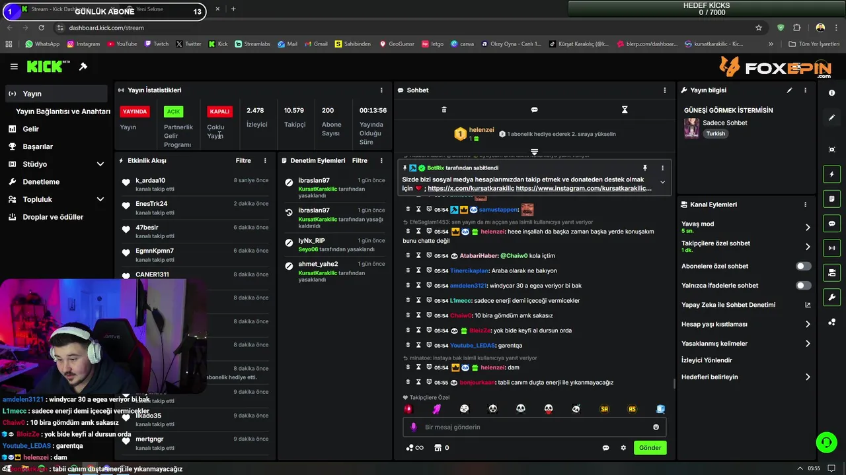Send message with Gönder button

click(x=650, y=448)
